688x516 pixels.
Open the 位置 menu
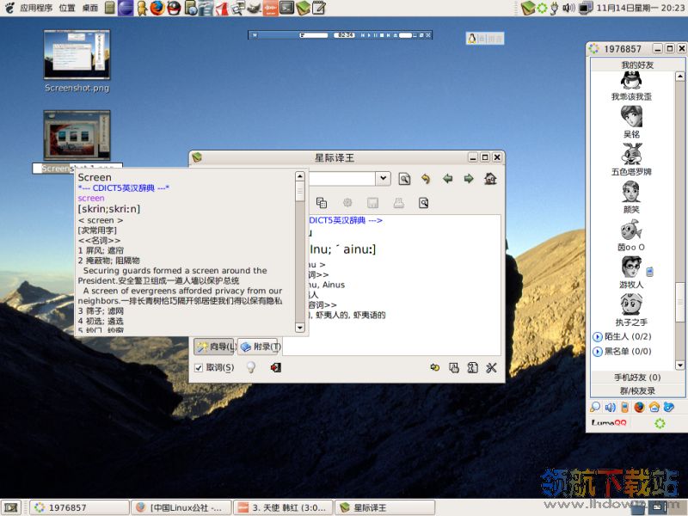tap(67, 8)
